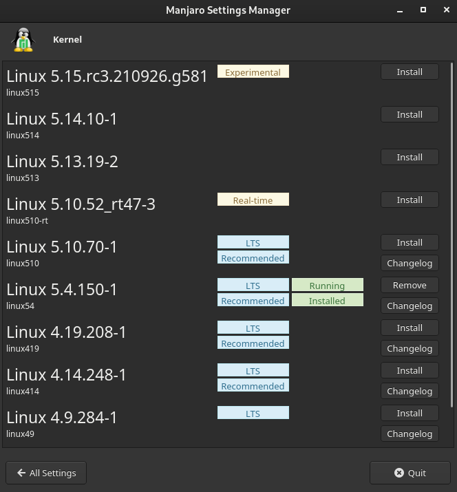Click the Experimental tag on Linux 5.15

click(253, 72)
